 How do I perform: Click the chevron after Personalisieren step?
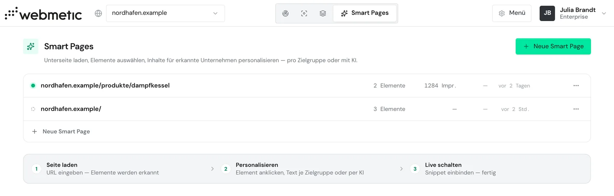[401, 169]
